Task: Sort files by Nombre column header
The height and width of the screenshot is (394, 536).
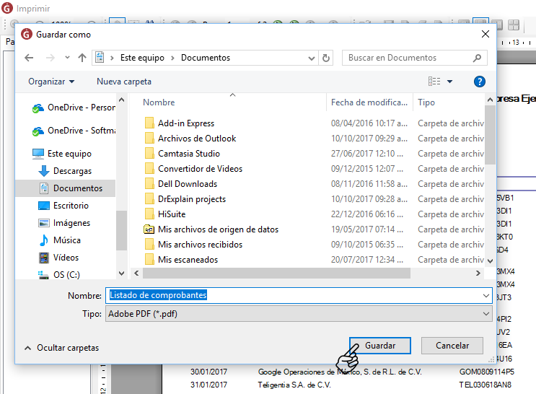Action: click(159, 102)
